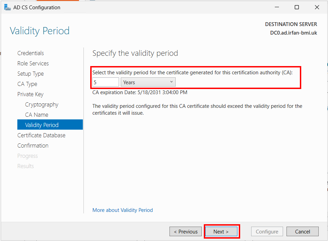Select the highlighted Validity Period step
Viewport: 328px width, 241px height.
(50, 125)
